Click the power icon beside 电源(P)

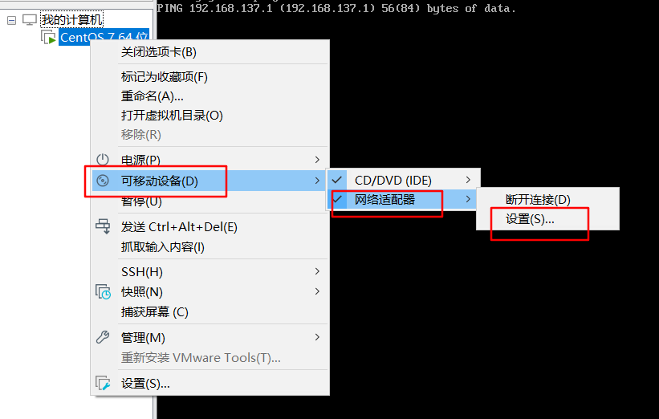(x=103, y=160)
